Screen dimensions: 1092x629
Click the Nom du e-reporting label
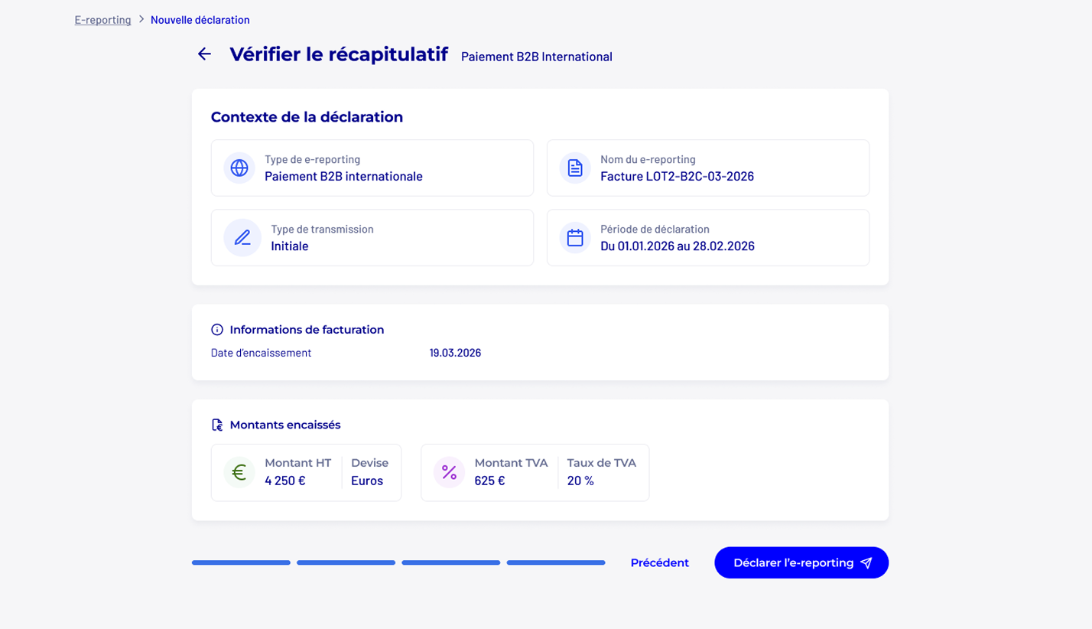(648, 160)
